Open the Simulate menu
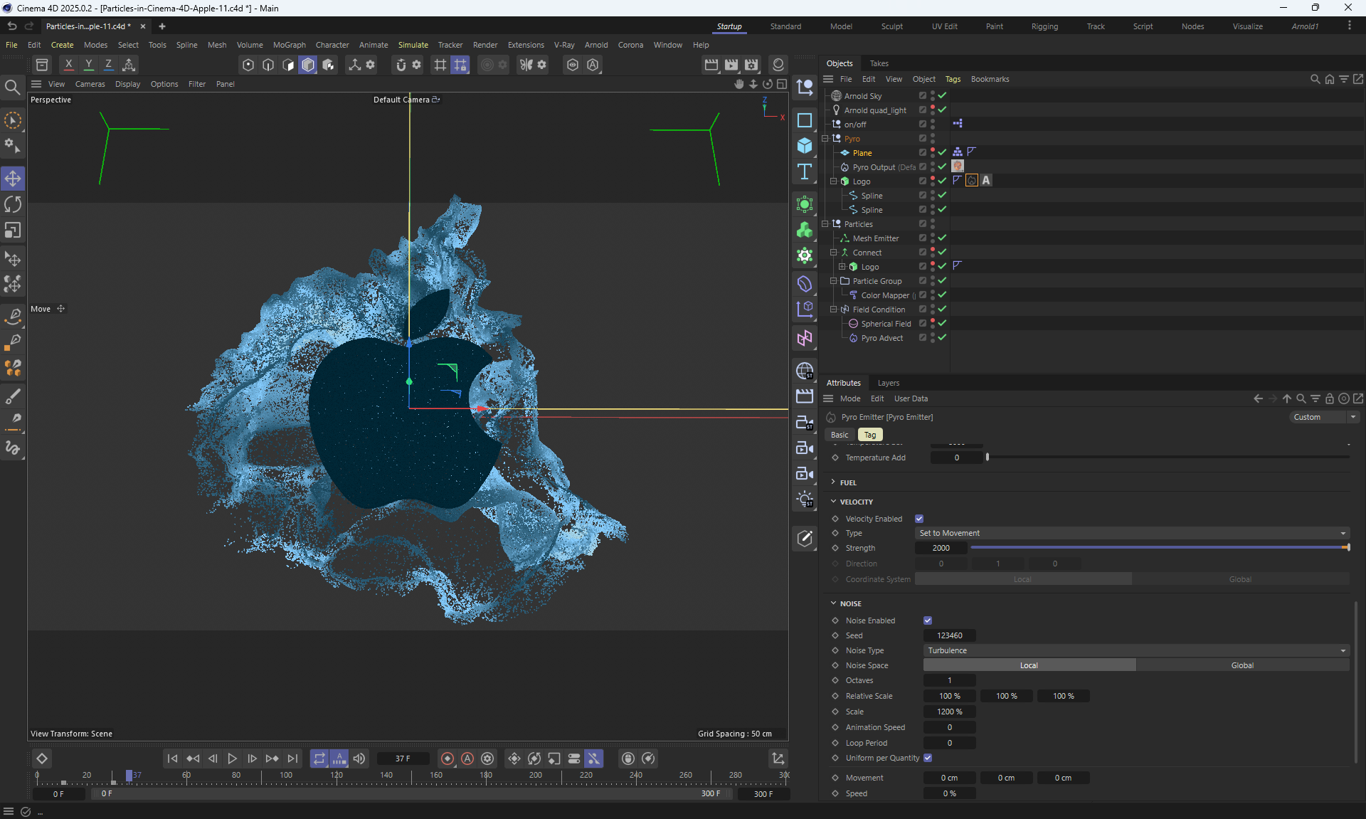This screenshot has height=819, width=1366. [413, 45]
